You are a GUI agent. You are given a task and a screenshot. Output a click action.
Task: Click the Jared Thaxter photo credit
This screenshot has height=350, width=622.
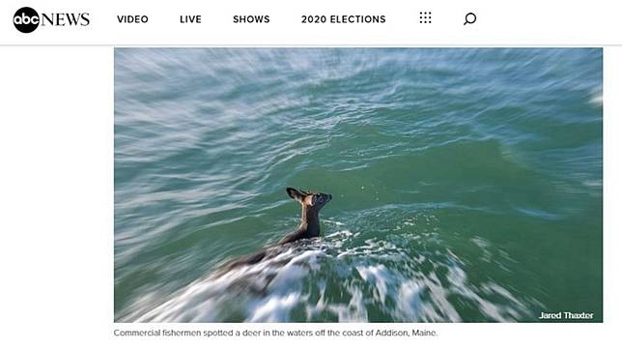click(x=566, y=315)
